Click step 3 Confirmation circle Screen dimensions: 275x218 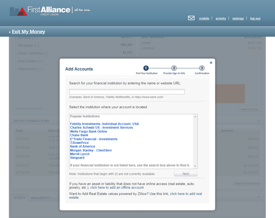pyautogui.click(x=202, y=68)
